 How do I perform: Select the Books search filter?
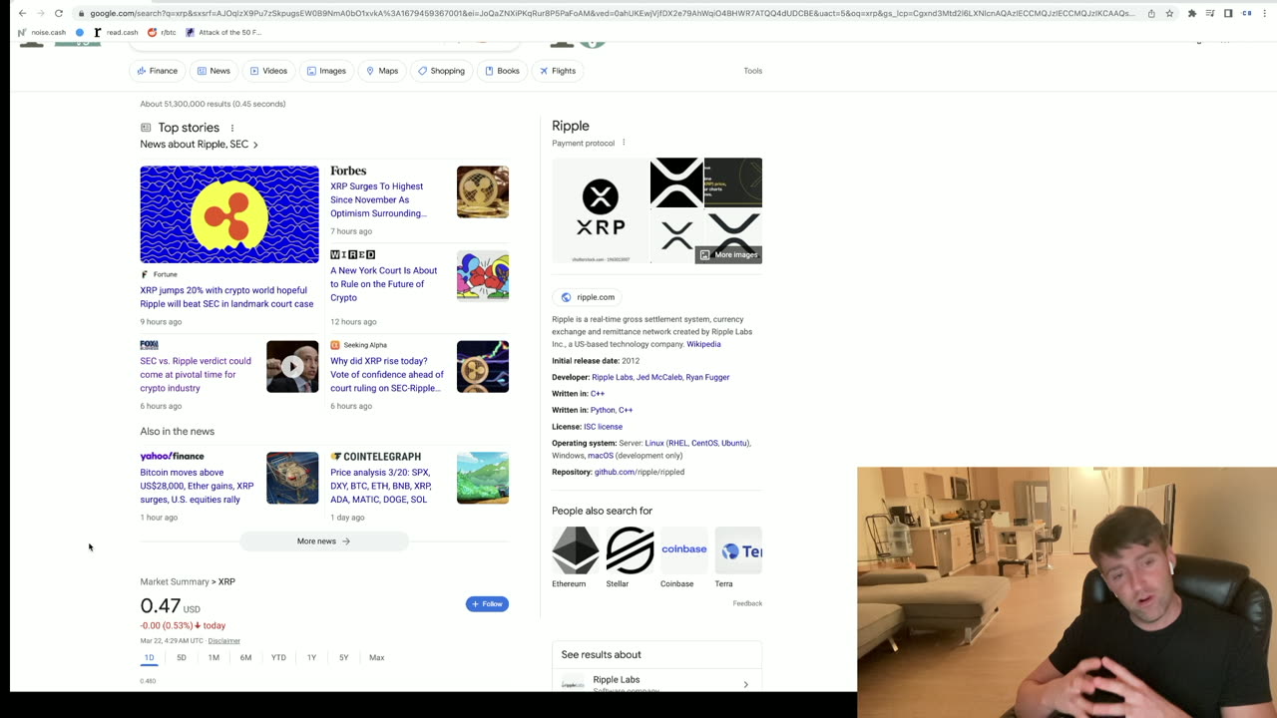[502, 71]
